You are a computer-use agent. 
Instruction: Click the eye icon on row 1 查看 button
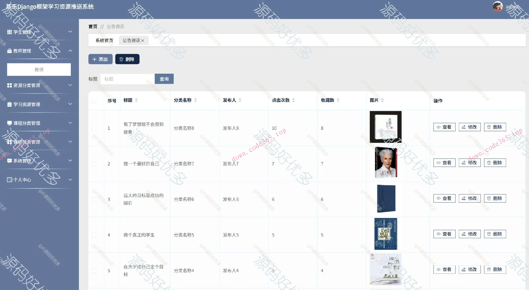pyautogui.click(x=439, y=127)
